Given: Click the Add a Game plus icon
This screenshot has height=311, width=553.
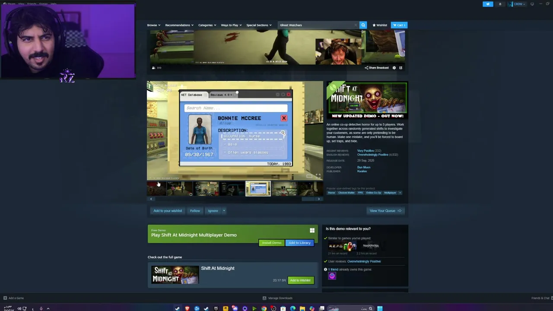Looking at the screenshot, I should pyautogui.click(x=5, y=298).
